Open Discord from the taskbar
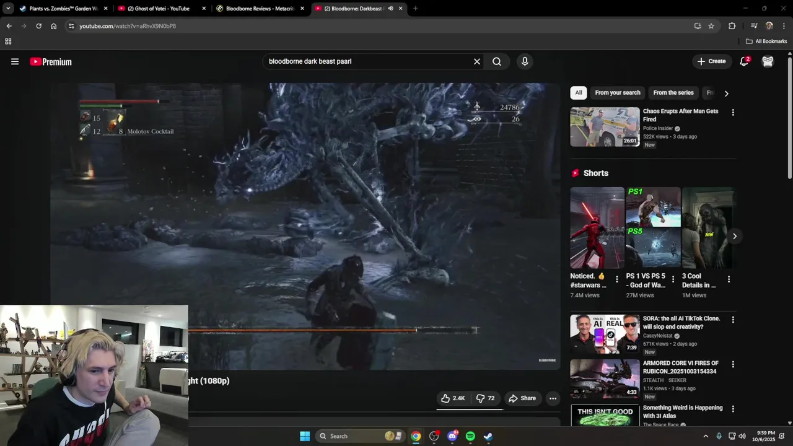The height and width of the screenshot is (446, 793). tap(452, 436)
